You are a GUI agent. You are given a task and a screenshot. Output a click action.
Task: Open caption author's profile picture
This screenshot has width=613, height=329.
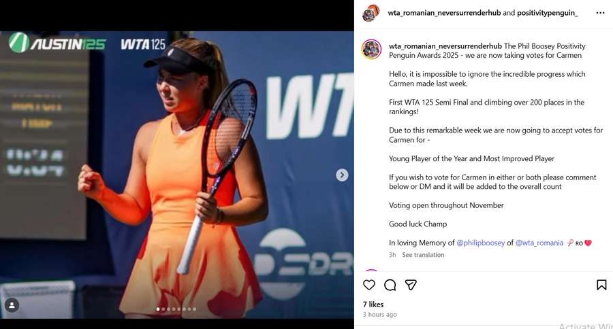click(371, 49)
